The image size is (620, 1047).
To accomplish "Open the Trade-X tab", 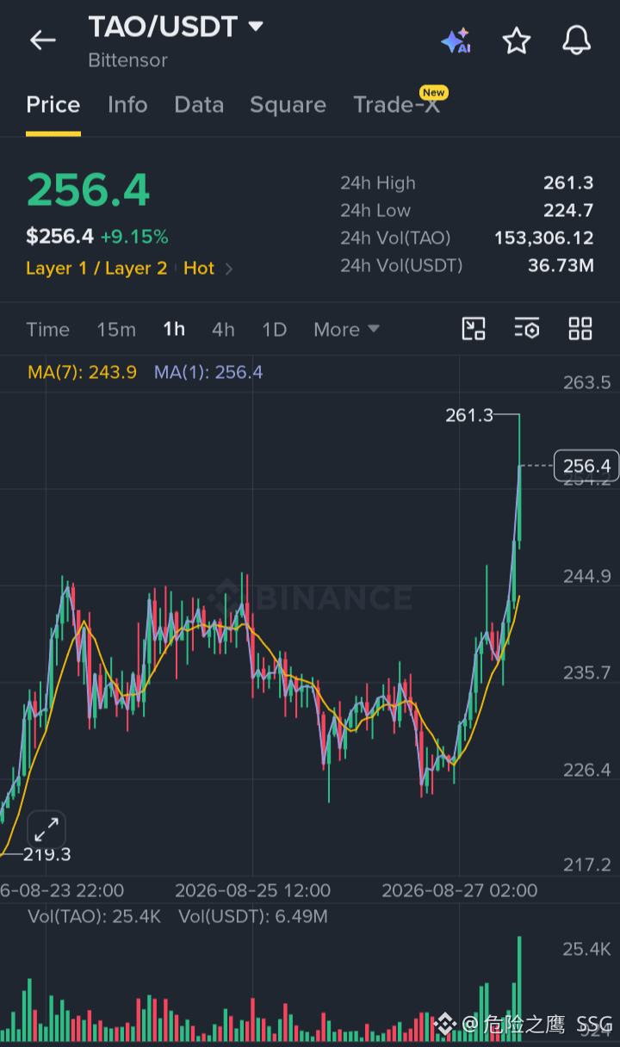I will pos(396,105).
